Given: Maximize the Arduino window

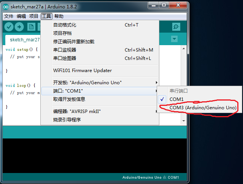Looking at the screenshot, I should (x=164, y=5).
